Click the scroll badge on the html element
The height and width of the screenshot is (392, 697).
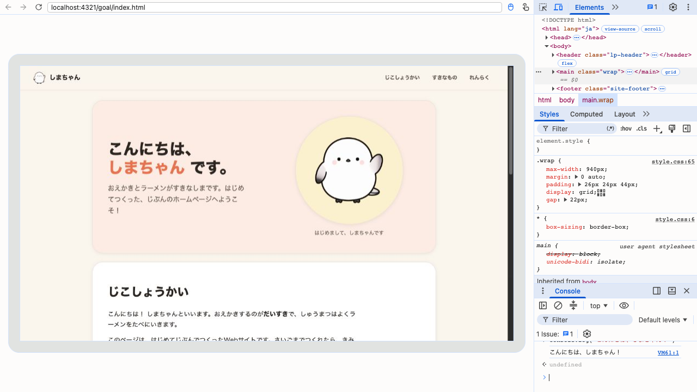[653, 29]
